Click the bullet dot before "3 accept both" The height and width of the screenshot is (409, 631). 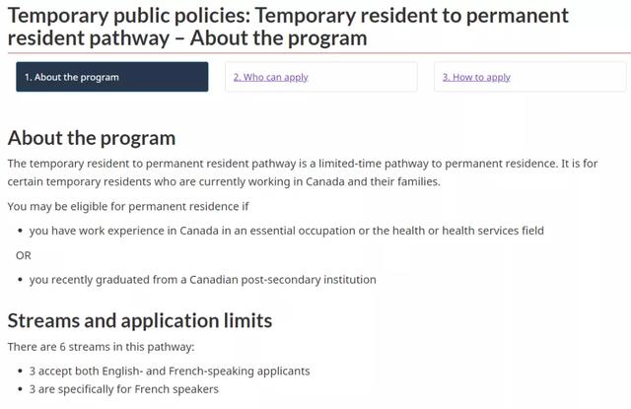click(x=20, y=372)
